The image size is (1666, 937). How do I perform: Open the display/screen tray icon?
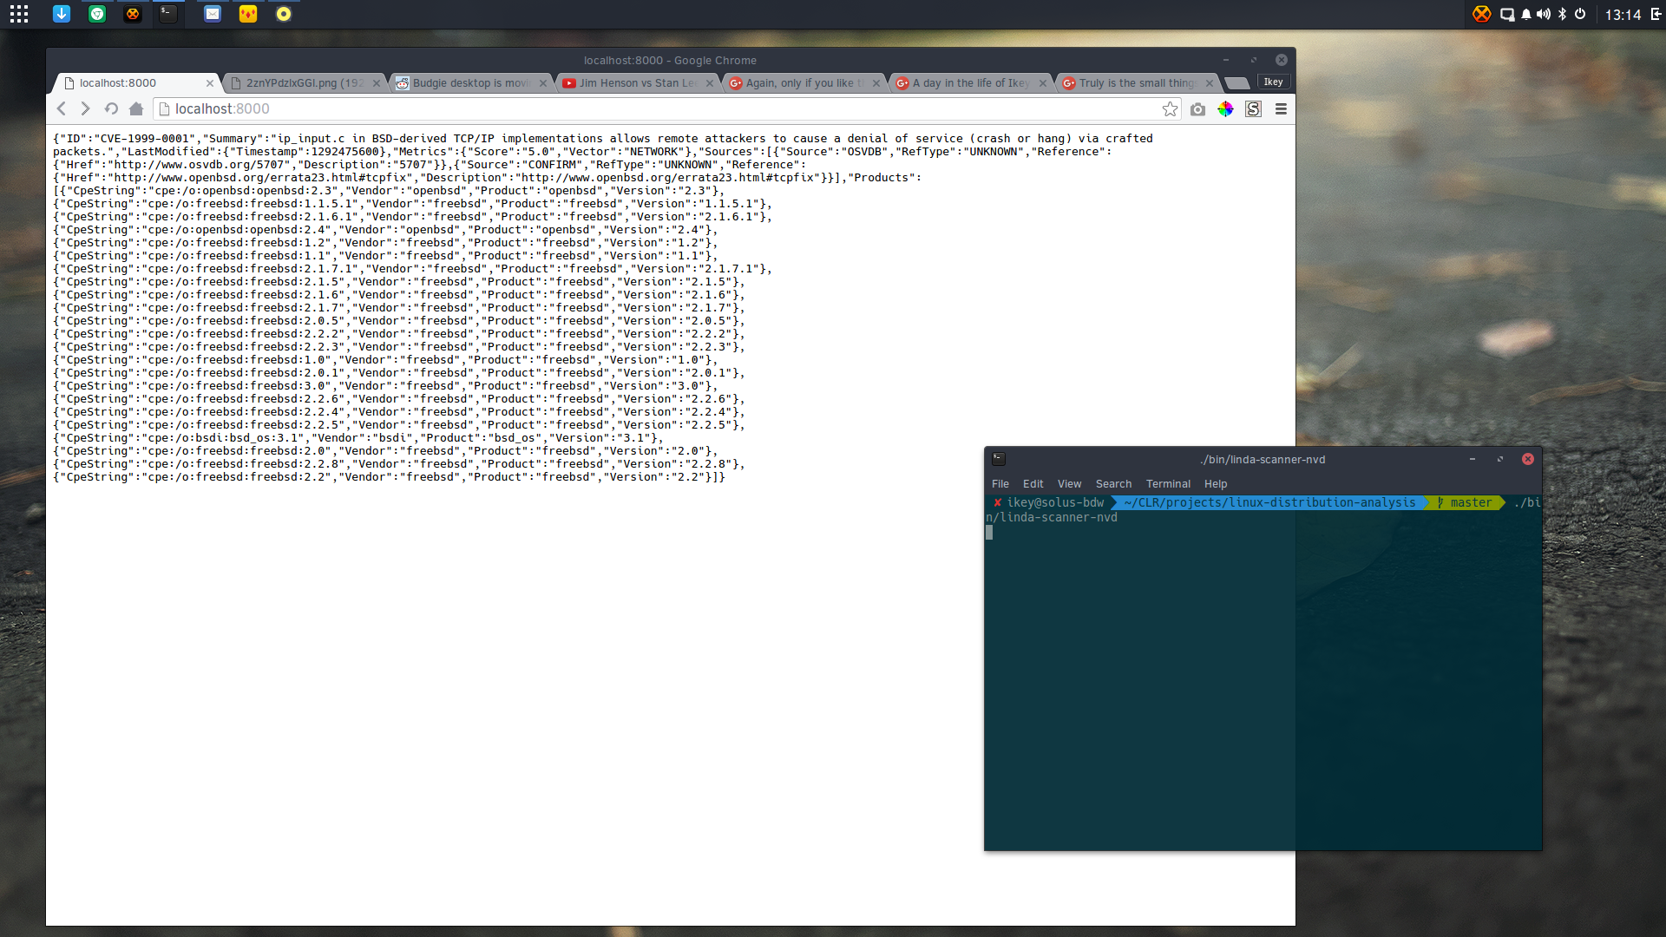[1507, 14]
